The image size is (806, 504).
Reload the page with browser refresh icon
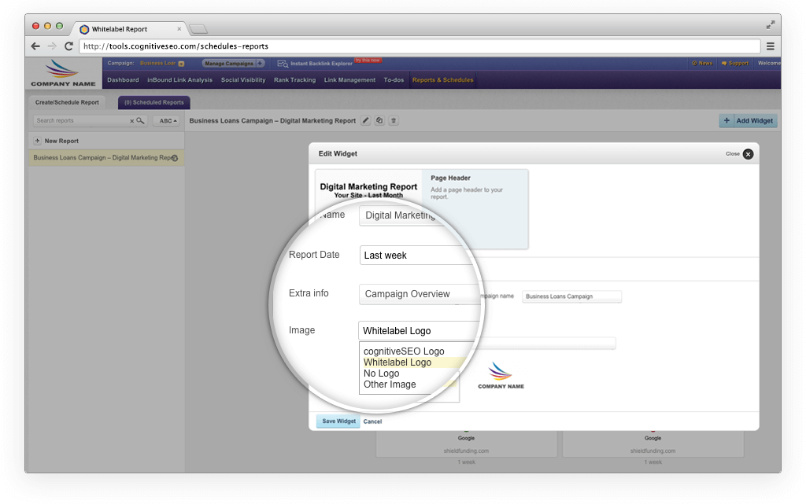tap(69, 46)
